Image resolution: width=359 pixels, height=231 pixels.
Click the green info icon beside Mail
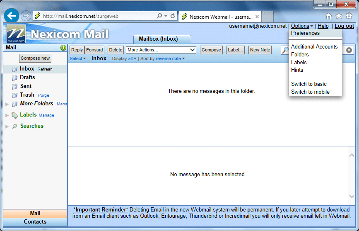click(63, 48)
